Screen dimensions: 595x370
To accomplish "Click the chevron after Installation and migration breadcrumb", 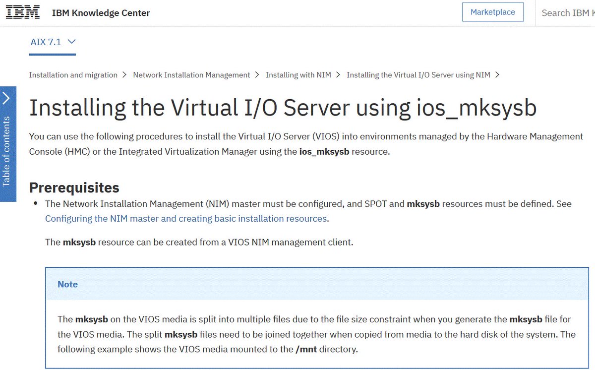I will point(125,75).
